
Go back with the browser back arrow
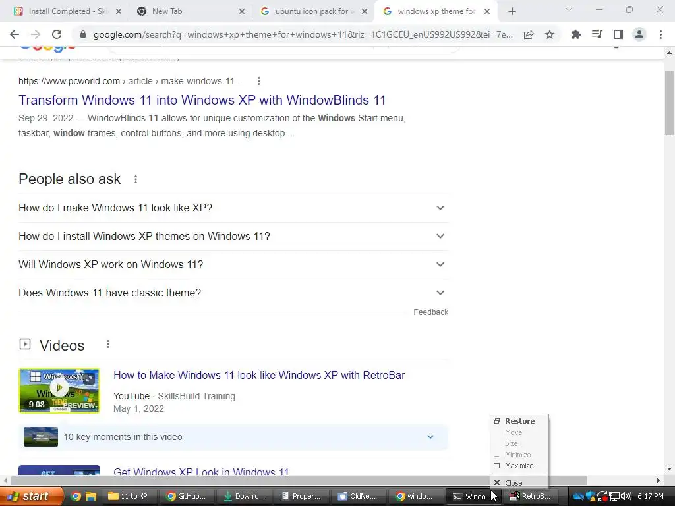pos(15,34)
